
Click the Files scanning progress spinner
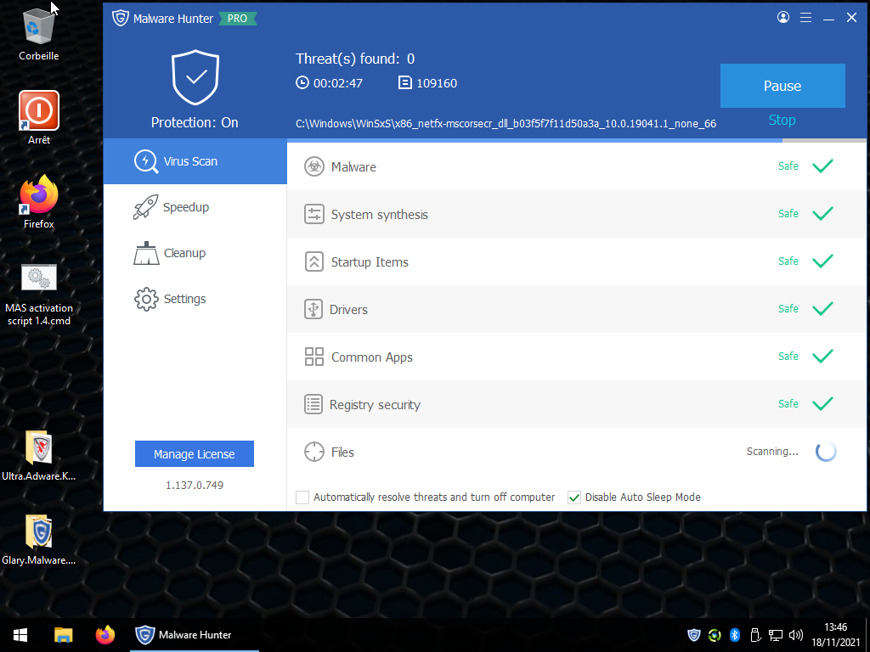825,452
